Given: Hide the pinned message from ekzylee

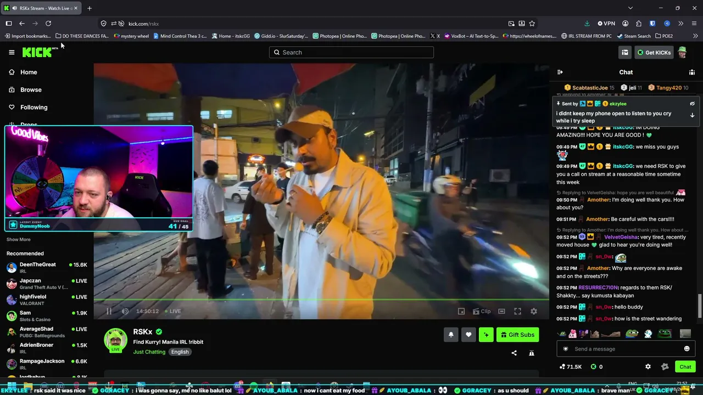Looking at the screenshot, I should [692, 104].
